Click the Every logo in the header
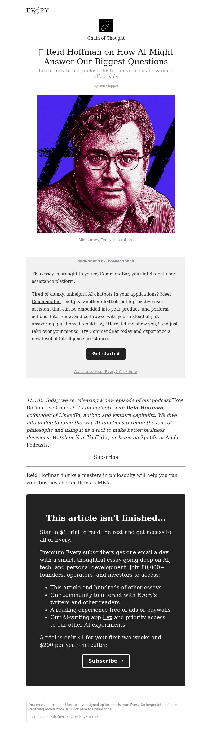Screen dimensions: 212x738 pos(37,11)
